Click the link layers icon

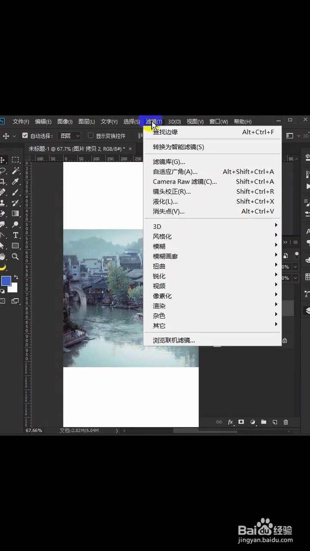(x=219, y=422)
